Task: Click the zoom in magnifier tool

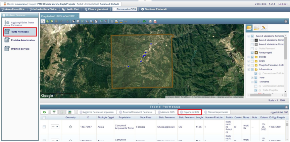Action: point(87,21)
